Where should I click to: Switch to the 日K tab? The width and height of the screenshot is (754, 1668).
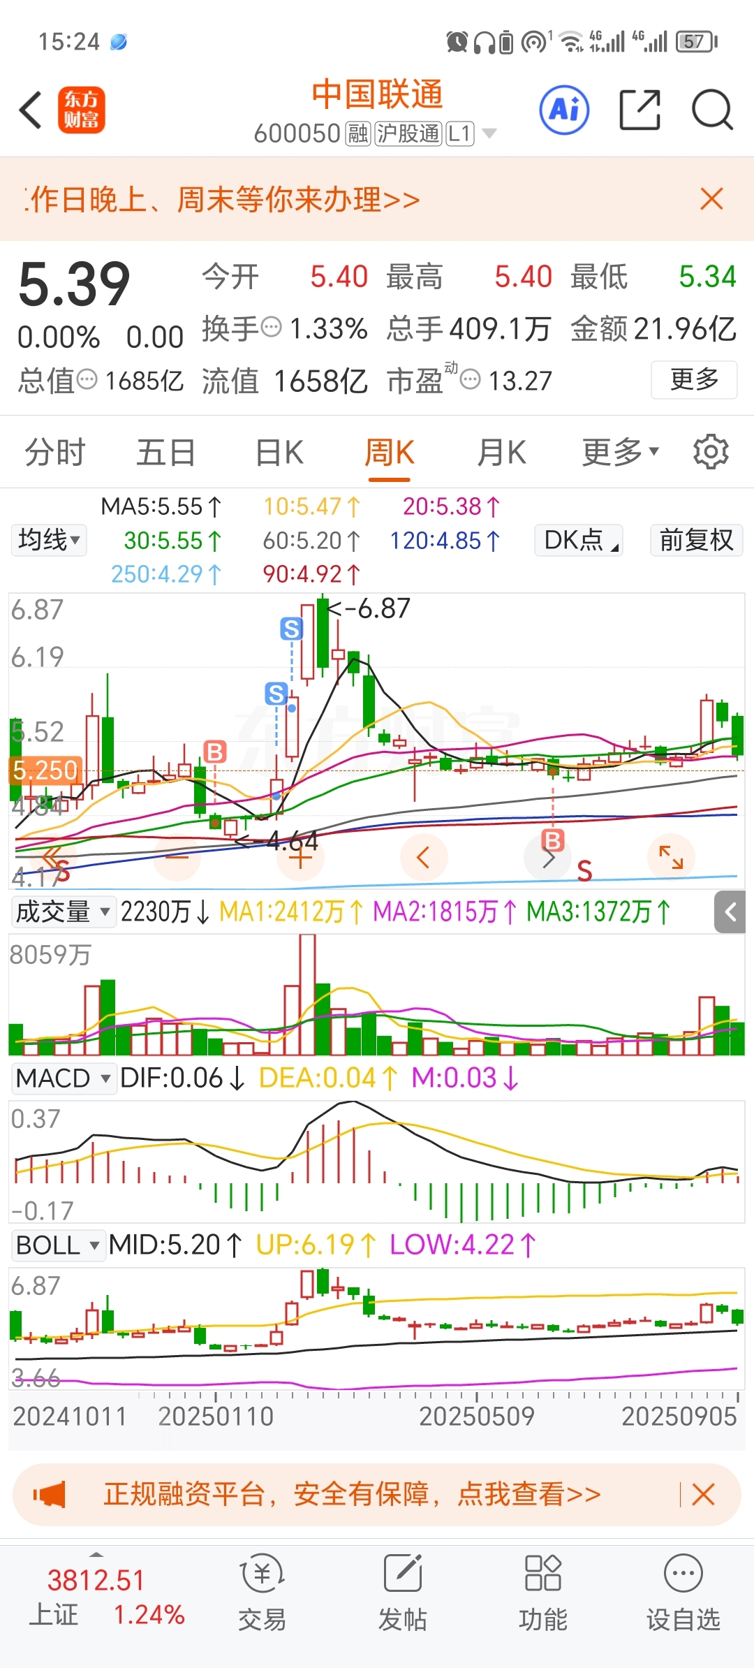pos(279,452)
